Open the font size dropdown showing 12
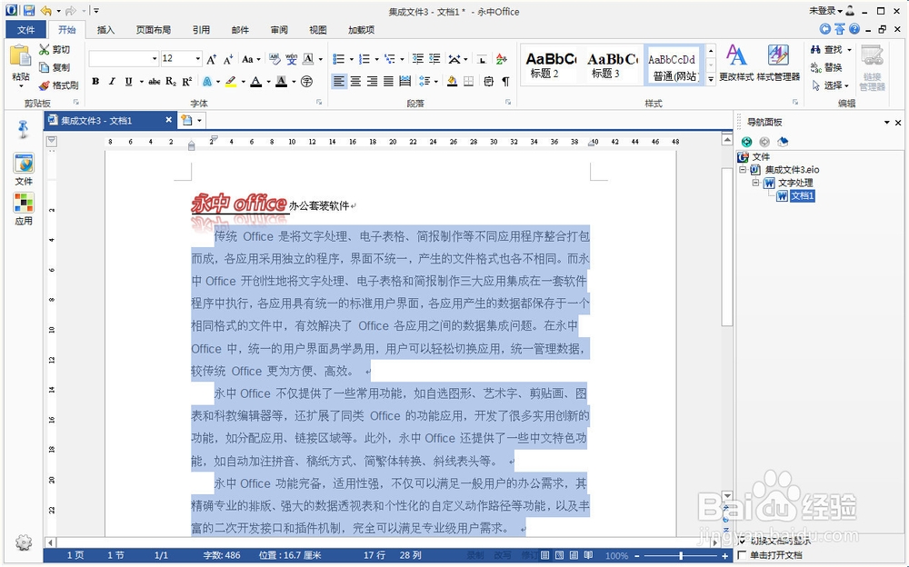Screen dimensions: 909x567 pyautogui.click(x=197, y=58)
